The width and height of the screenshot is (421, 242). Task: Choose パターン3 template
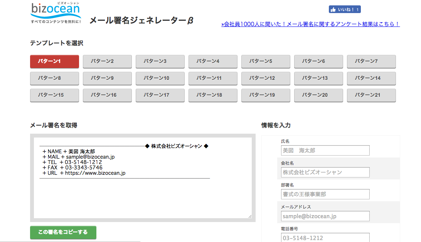coord(160,61)
